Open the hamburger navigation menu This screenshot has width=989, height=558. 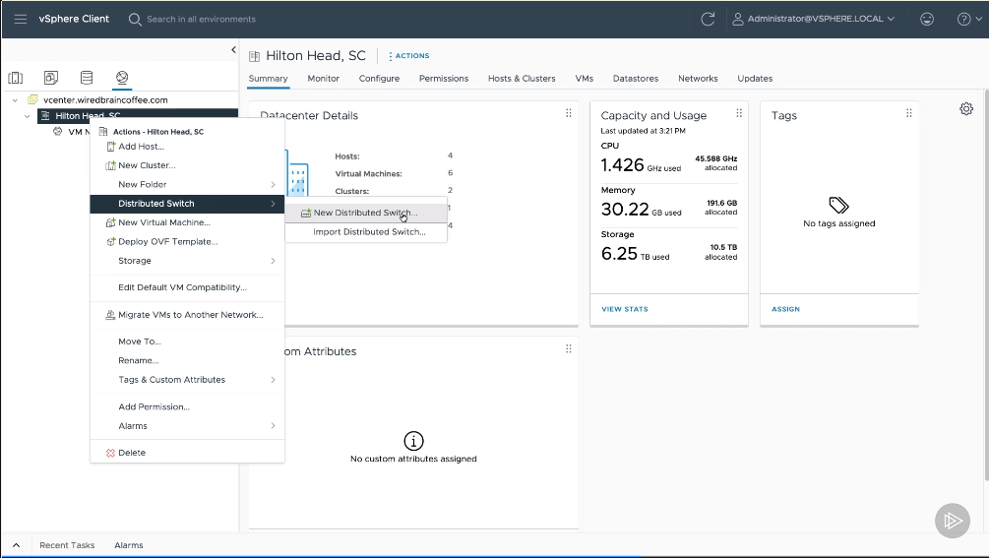click(x=20, y=19)
